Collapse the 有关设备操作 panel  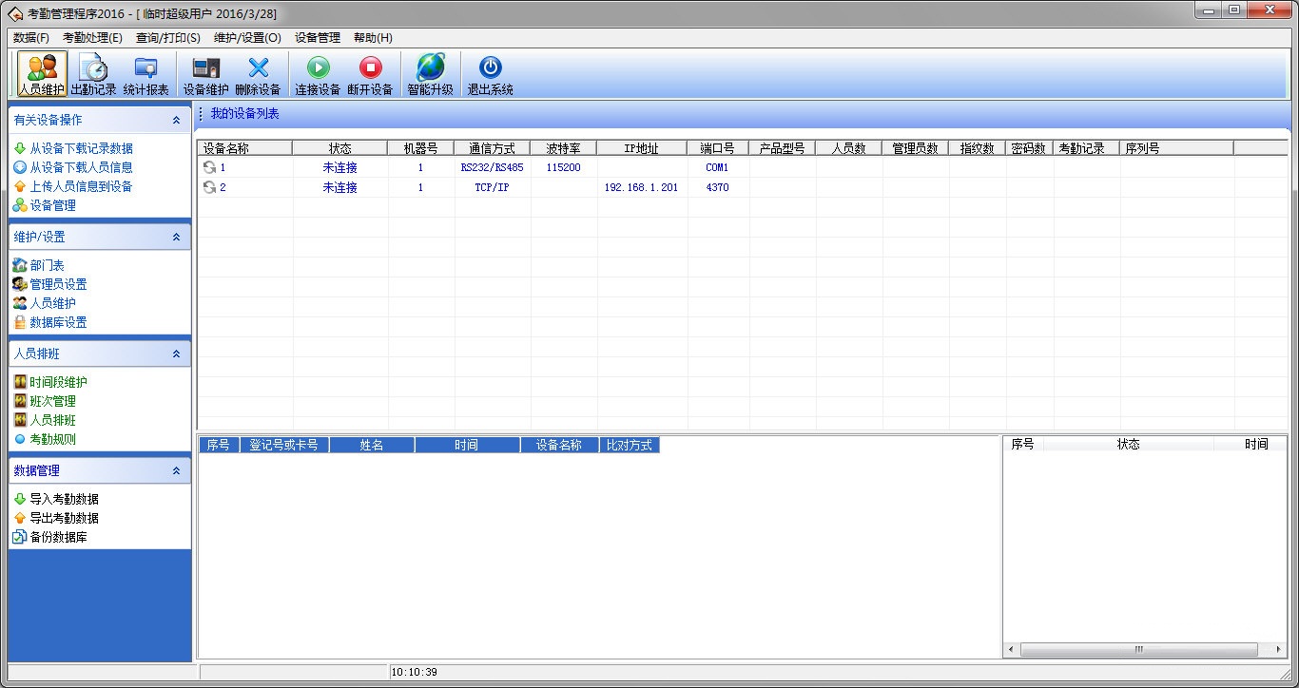176,121
